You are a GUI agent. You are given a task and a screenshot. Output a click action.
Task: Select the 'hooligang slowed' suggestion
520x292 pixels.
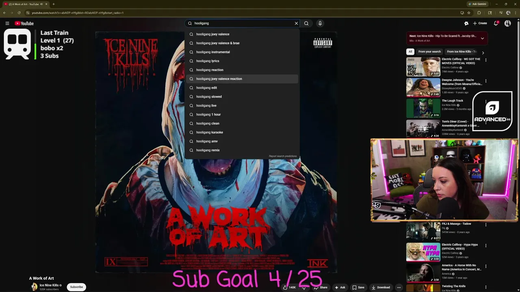pyautogui.click(x=242, y=97)
